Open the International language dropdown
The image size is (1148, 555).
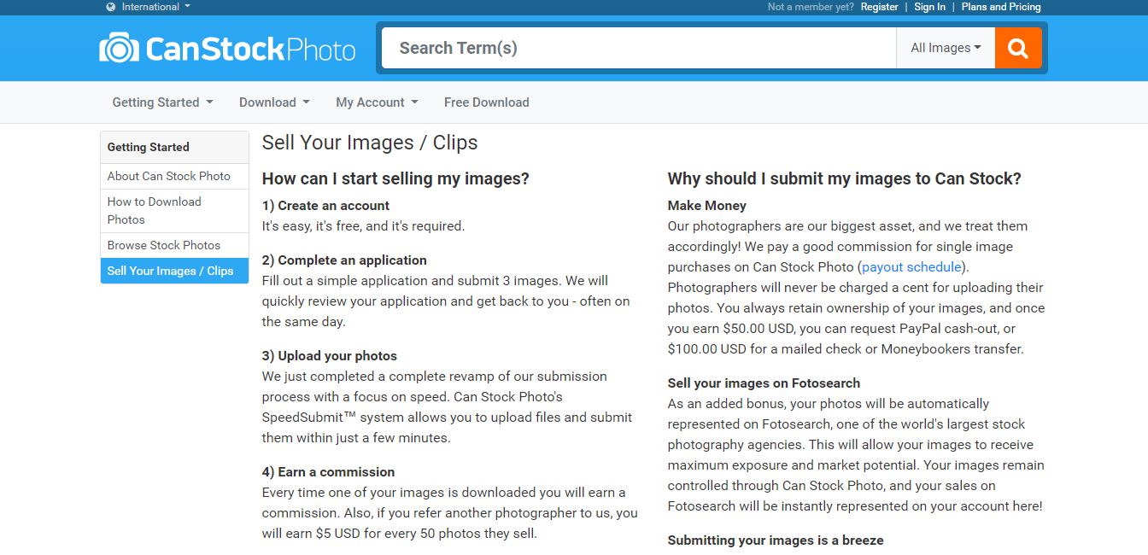coord(155,7)
